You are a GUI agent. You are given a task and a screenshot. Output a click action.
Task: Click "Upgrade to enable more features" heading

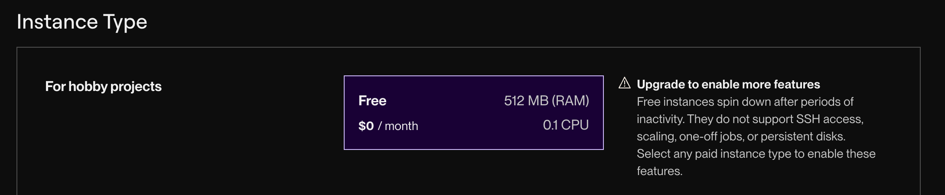(x=728, y=84)
